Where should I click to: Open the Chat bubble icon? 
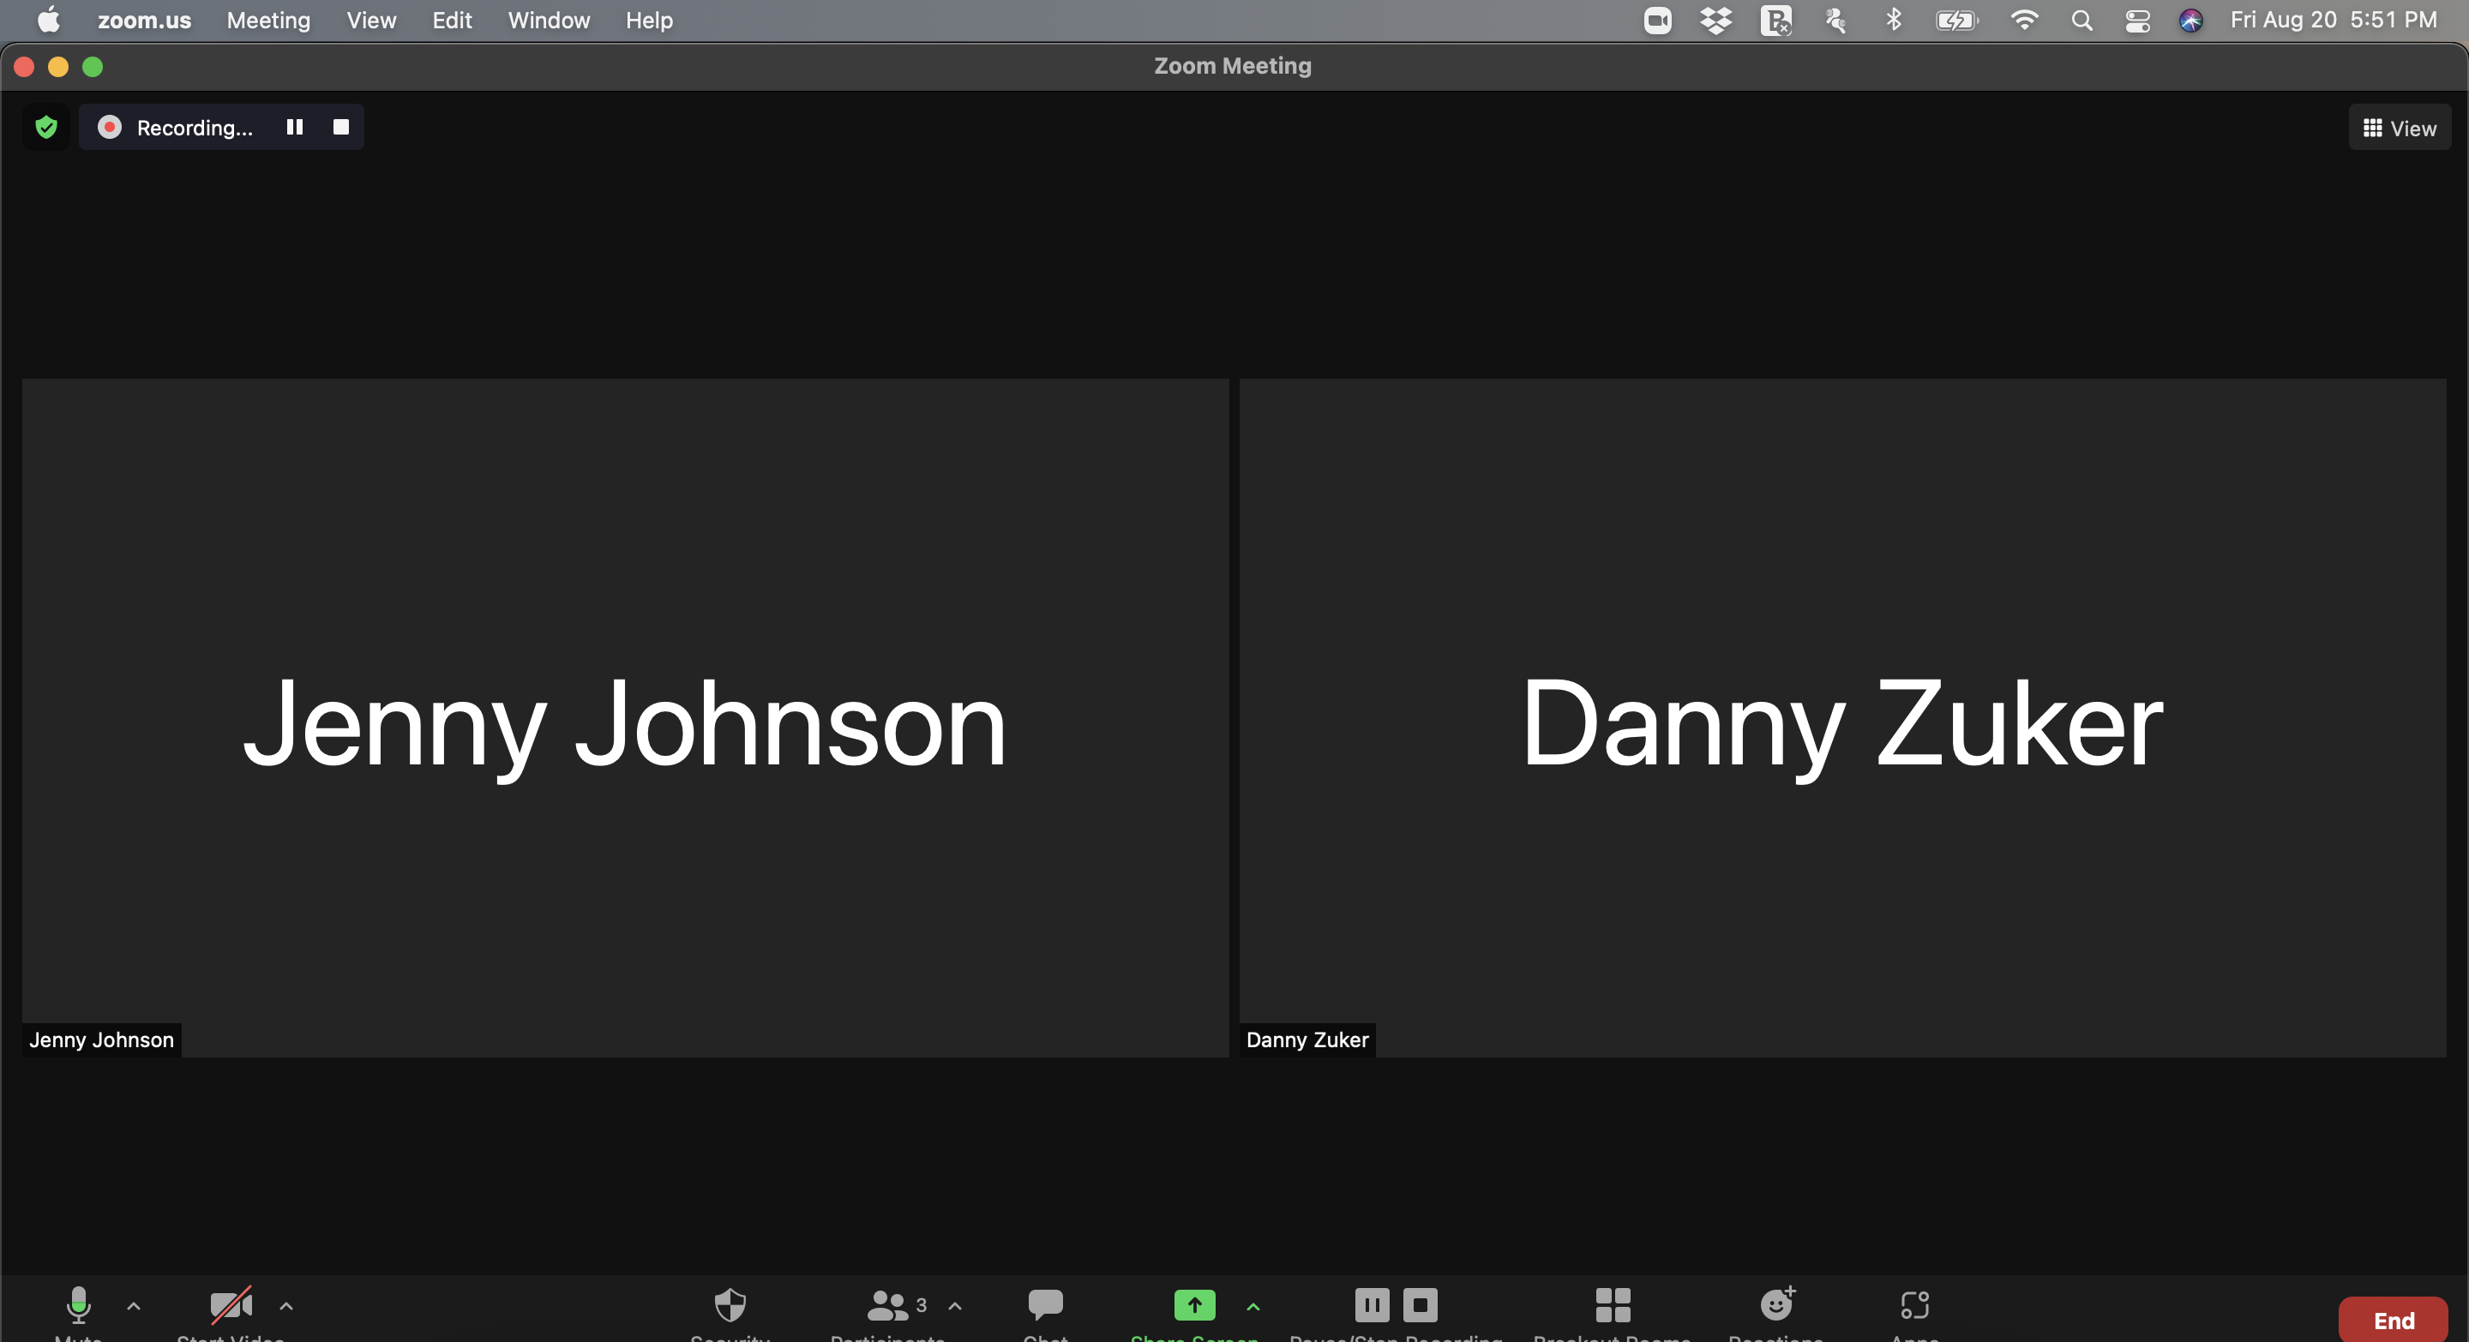pos(1045,1304)
